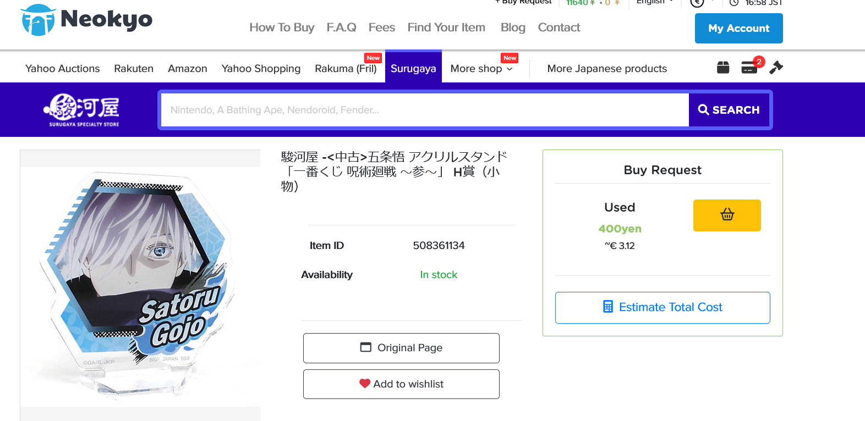Switch to the Yahoo Auctions tab
This screenshot has width=865, height=421.
tap(62, 68)
